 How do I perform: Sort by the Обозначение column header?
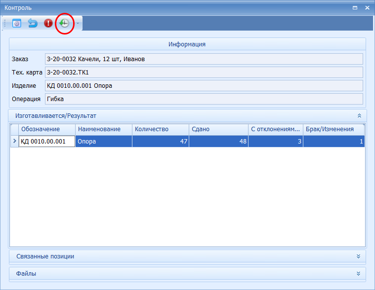point(46,129)
